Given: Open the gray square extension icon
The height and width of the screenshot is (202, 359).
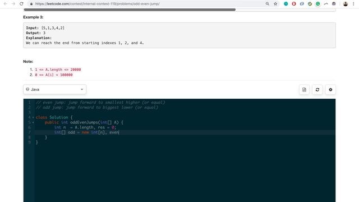Looking at the screenshot, I should 334,4.
